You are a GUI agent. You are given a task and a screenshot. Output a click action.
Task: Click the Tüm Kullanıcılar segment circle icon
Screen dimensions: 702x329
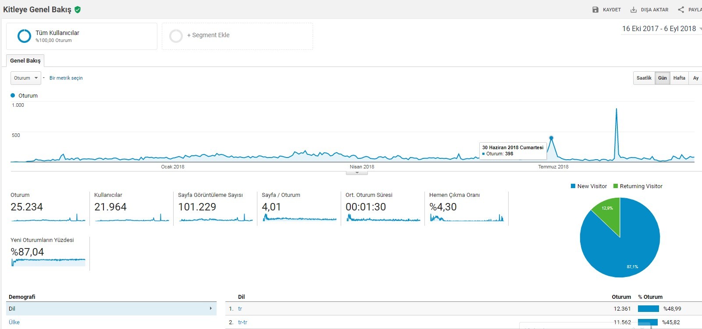[x=24, y=36]
